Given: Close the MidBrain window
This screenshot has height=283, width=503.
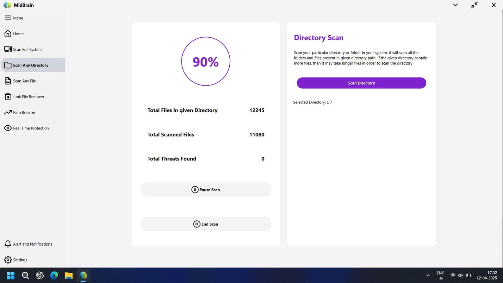Looking at the screenshot, I should coord(494,5).
